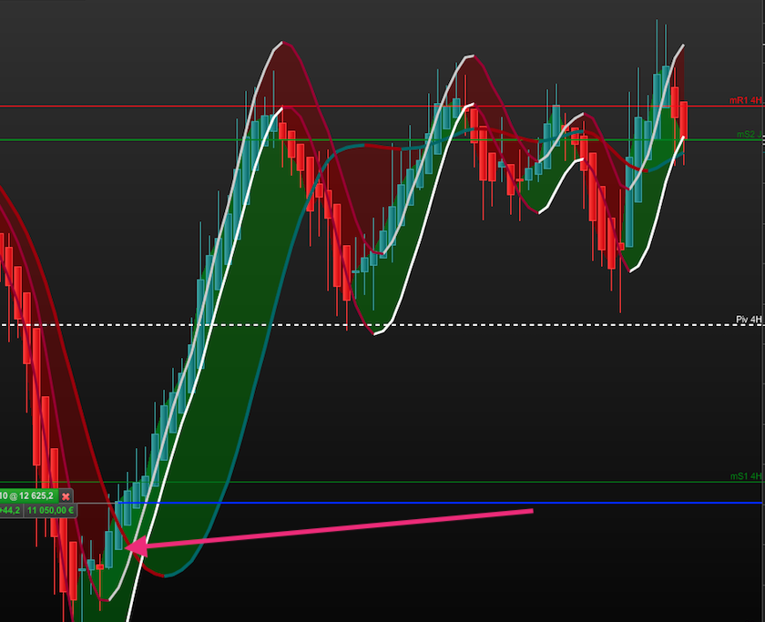Click the +44,2 points gain label
Image resolution: width=765 pixels, height=622 pixels.
[x=10, y=510]
